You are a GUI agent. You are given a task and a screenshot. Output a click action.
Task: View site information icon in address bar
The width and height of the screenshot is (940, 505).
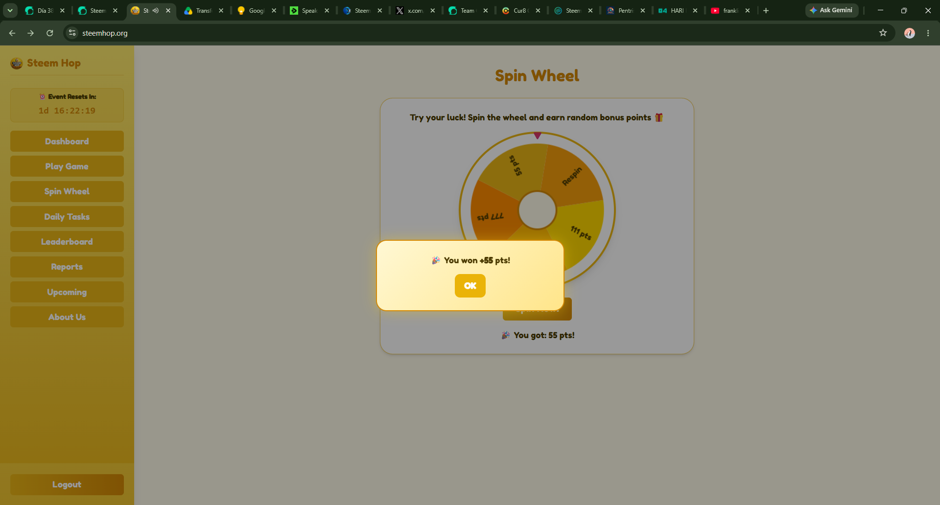click(72, 33)
